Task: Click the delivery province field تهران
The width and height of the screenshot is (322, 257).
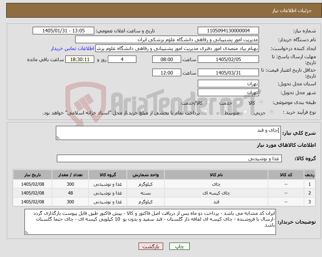Action: point(228,84)
